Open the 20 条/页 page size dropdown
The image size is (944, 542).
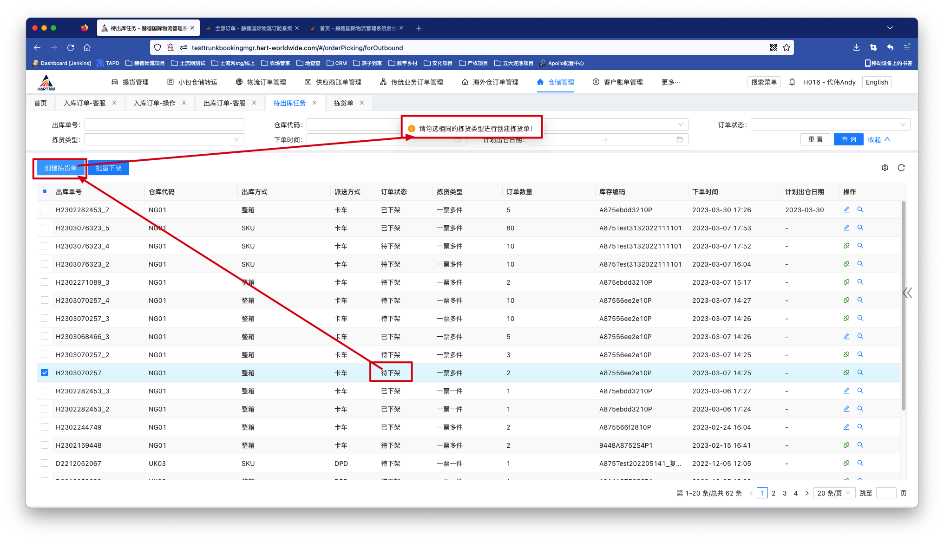tap(834, 493)
